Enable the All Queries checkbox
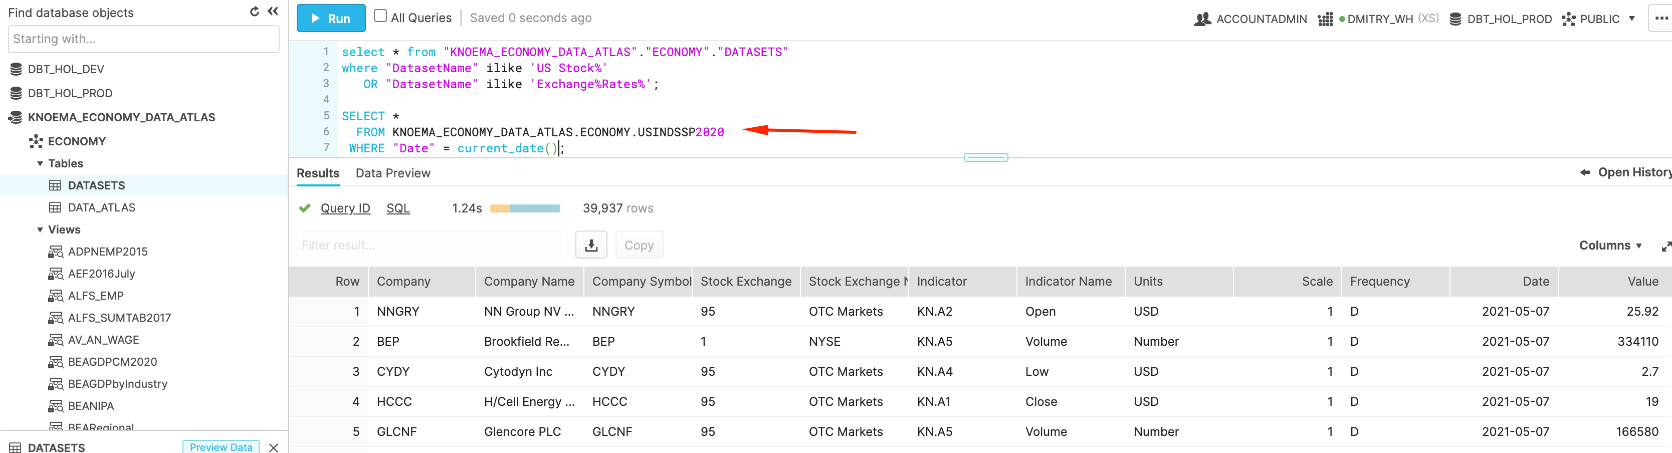 380,16
